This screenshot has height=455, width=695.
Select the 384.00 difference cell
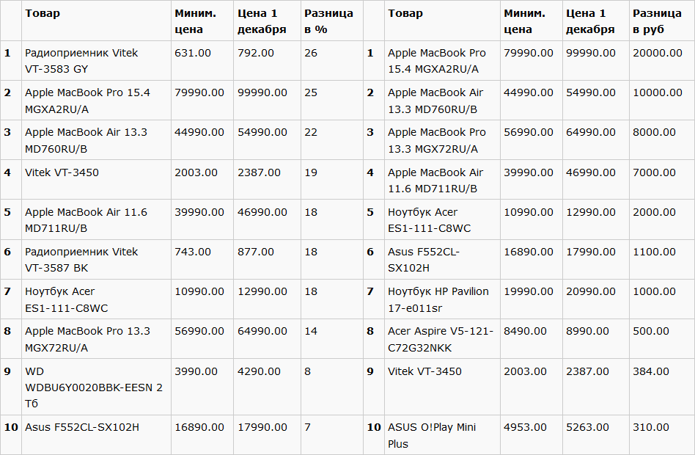coord(651,371)
